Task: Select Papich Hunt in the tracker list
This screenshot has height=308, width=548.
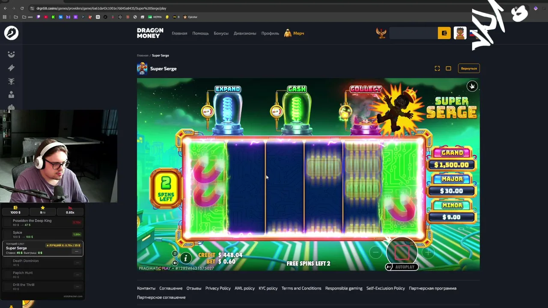Action: click(43, 275)
